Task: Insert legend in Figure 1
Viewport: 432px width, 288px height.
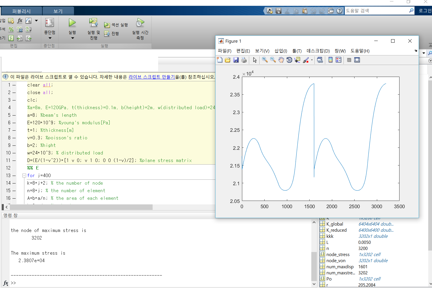Action: [338, 60]
